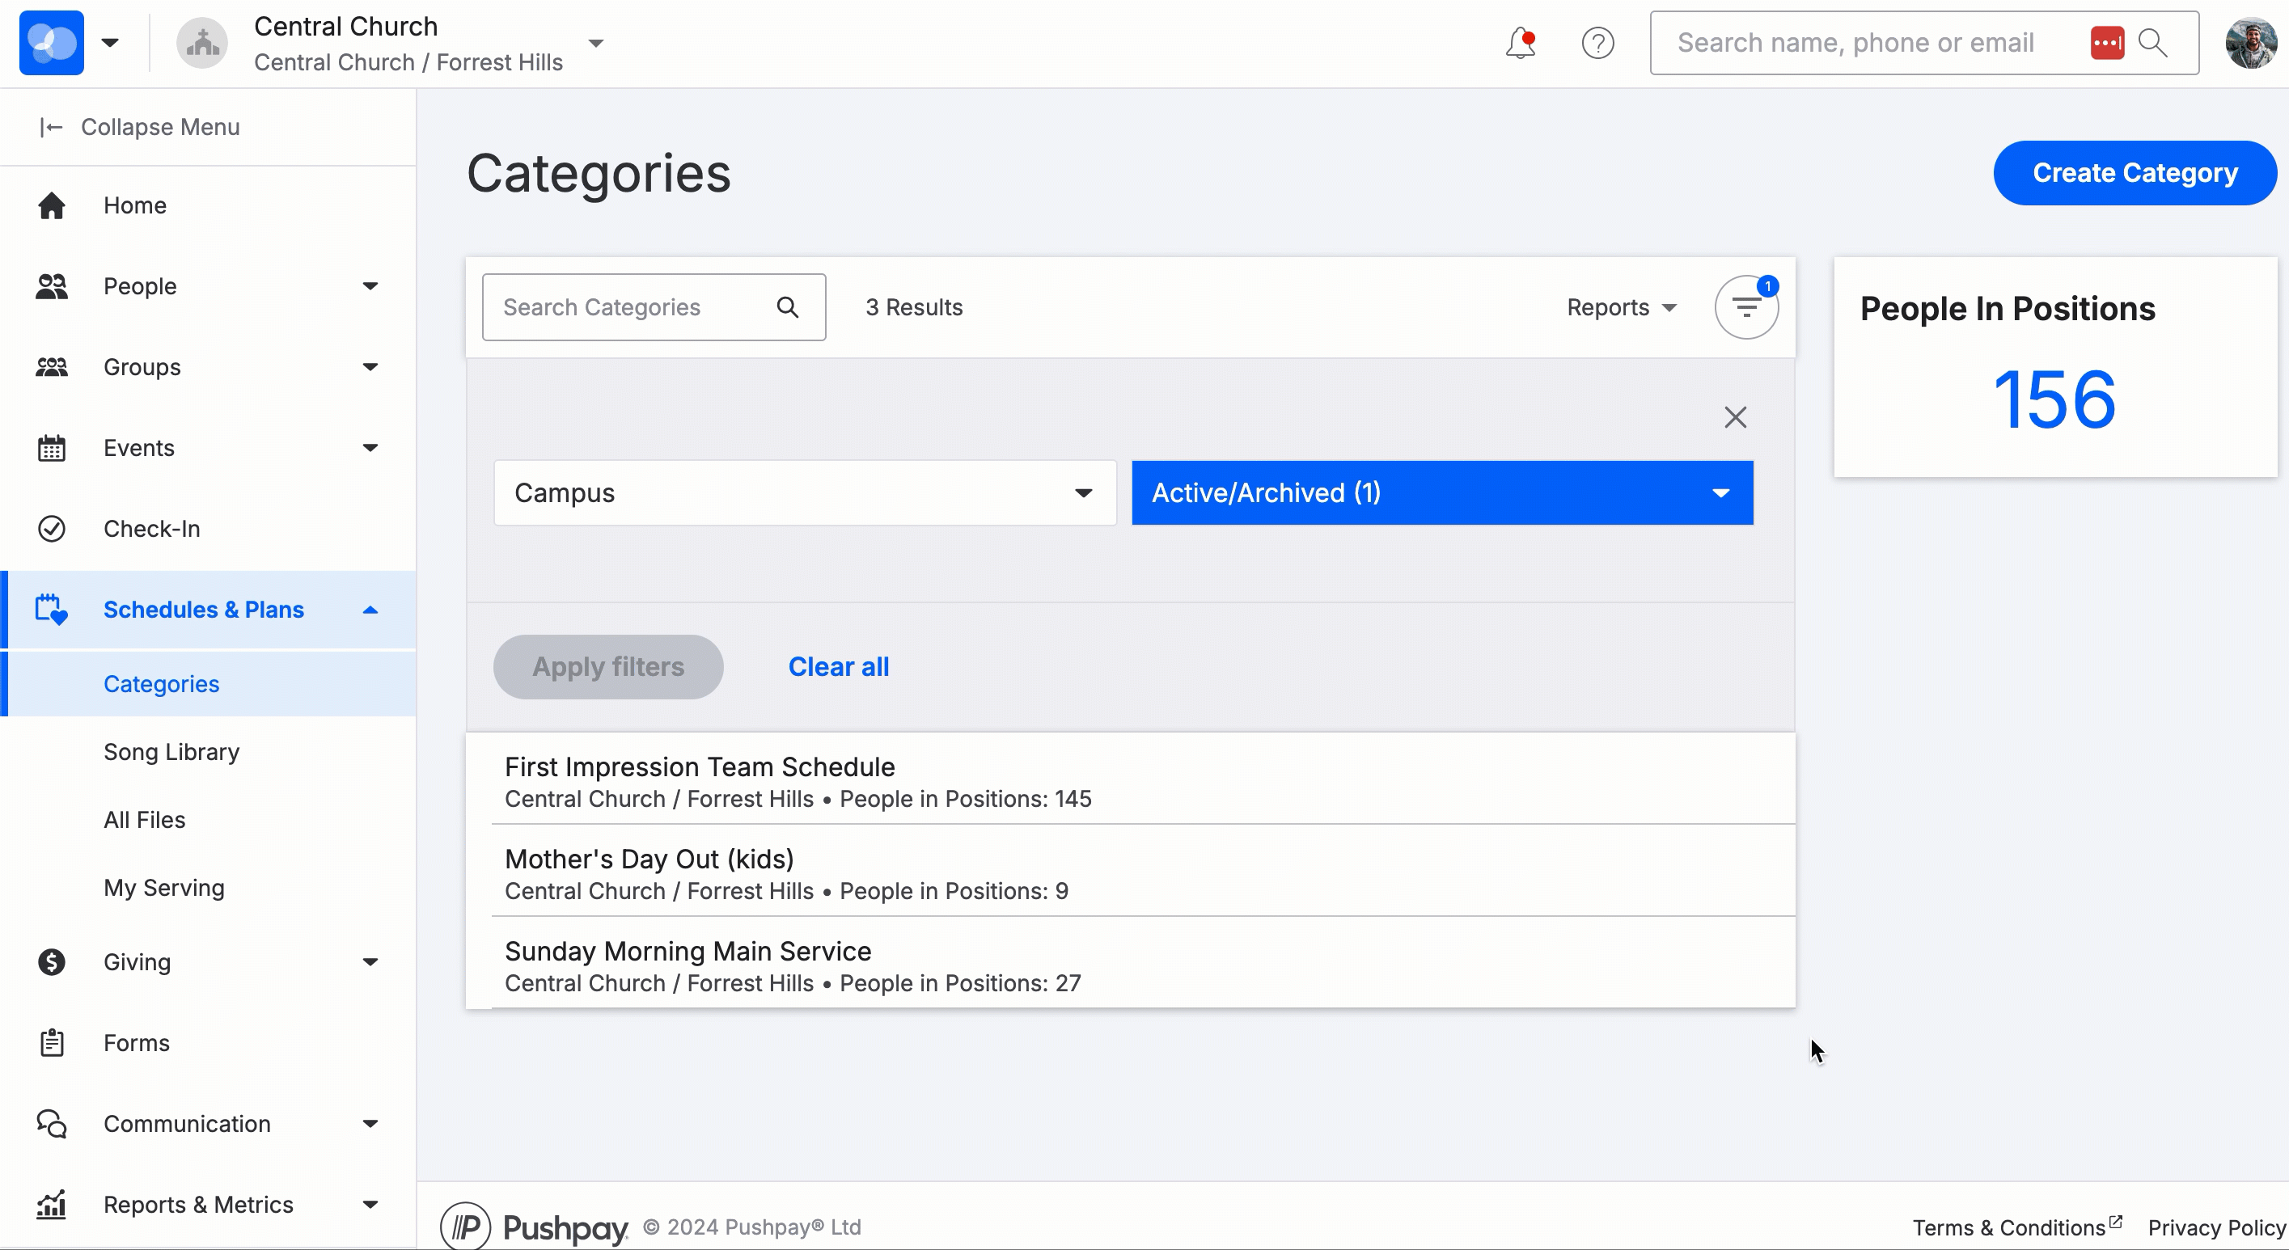Click the Forms clipboard icon
This screenshot has width=2289, height=1250.
(x=52, y=1043)
